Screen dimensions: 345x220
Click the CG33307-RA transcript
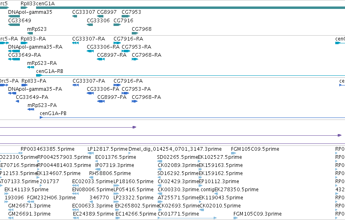75,43
